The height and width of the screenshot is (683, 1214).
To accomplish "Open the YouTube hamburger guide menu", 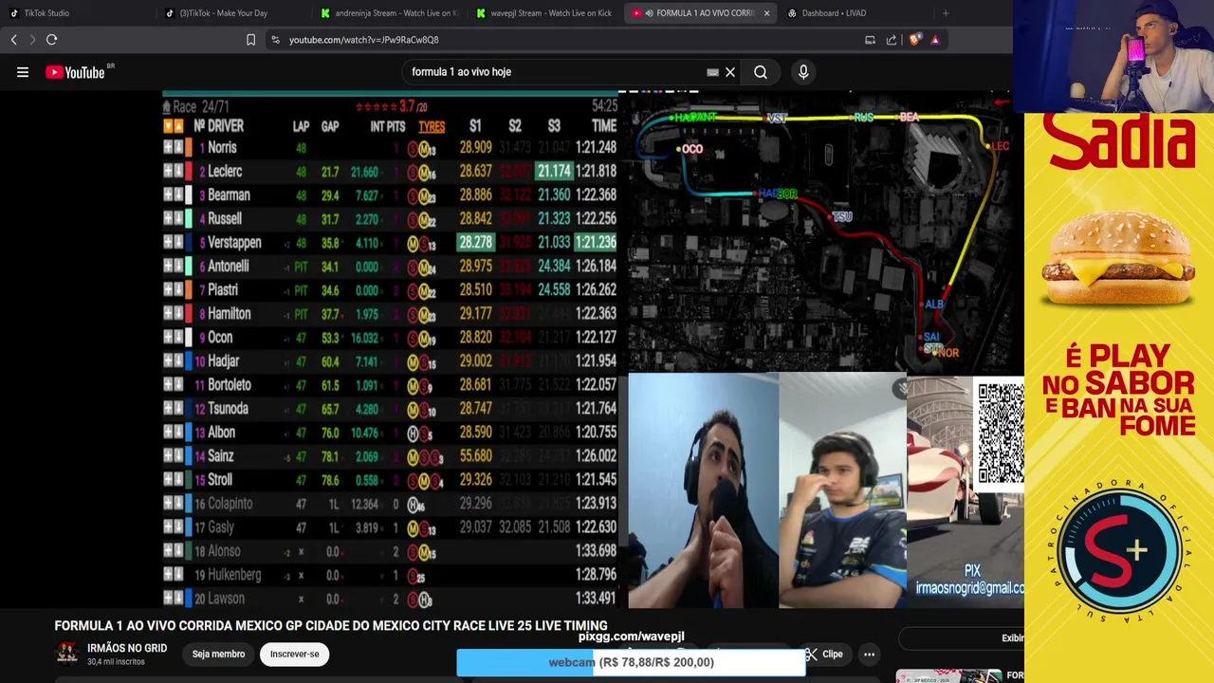I will [23, 72].
